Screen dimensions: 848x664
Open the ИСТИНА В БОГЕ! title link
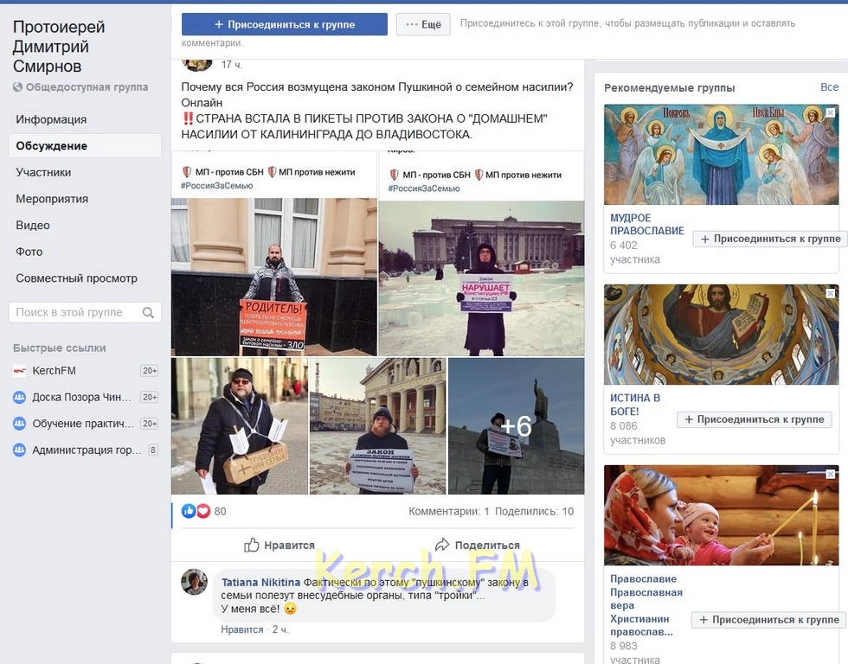[x=635, y=404]
